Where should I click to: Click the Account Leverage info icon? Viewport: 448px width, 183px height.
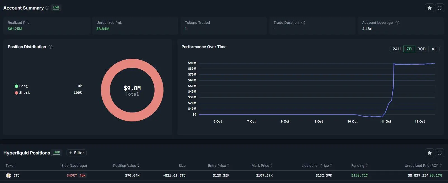pos(397,23)
